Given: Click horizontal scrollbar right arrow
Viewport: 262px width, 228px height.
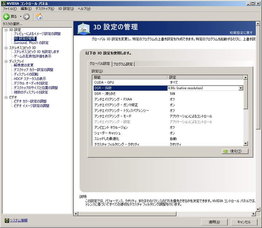Looking at the screenshot, I should click(254, 214).
